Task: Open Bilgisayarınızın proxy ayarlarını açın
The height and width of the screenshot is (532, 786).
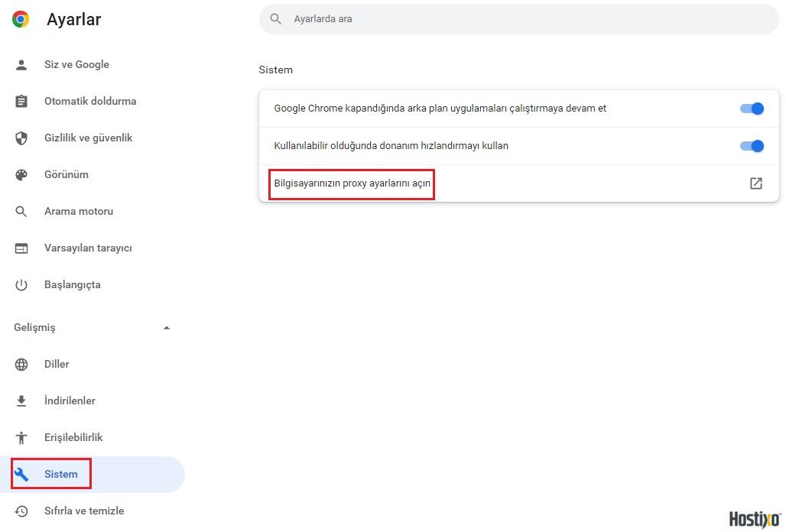Action: click(351, 183)
